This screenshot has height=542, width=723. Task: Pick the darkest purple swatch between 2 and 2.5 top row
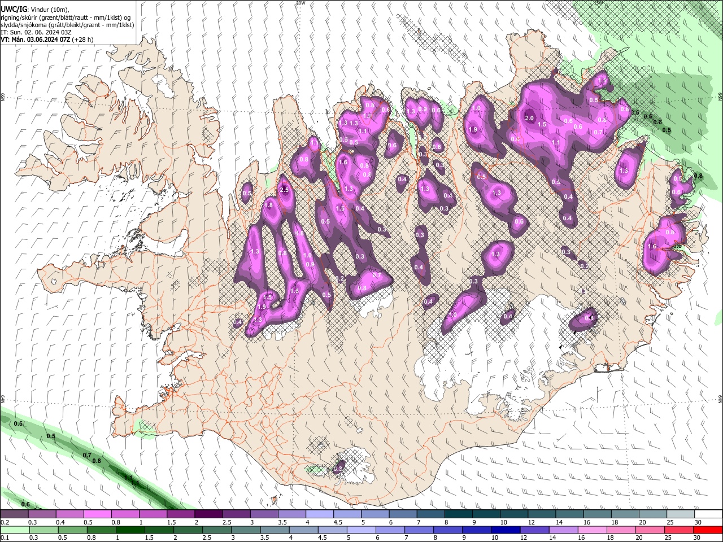tap(208, 514)
